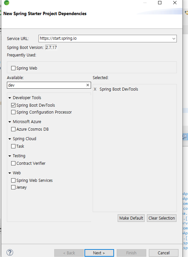Cancel the new project dialog
Viewport: 188px width, 257px height.
pos(164,253)
